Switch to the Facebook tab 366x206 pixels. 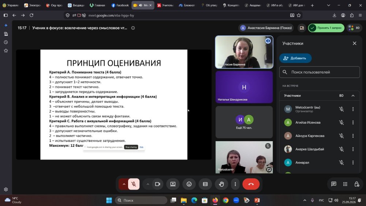120,5
